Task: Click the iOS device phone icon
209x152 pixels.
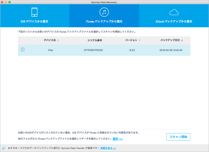Action: [34, 12]
